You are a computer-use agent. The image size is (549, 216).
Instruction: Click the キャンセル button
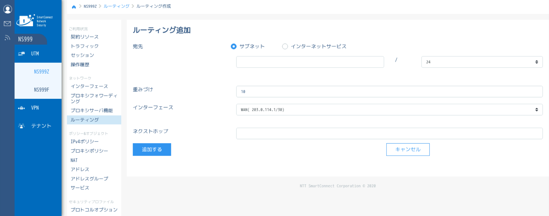tap(408, 150)
